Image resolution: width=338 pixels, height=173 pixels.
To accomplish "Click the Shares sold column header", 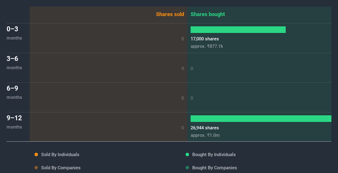I will 170,14.
